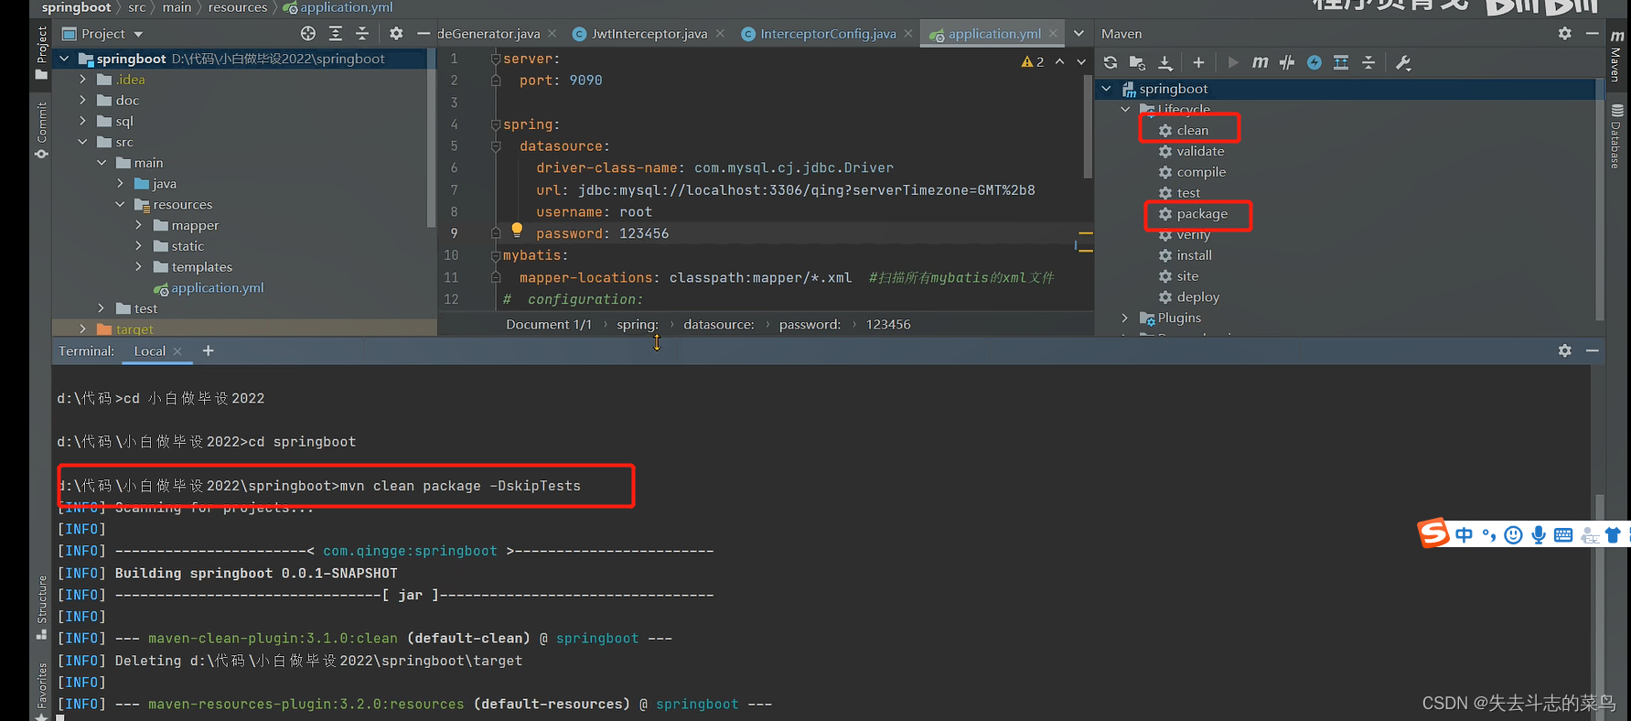Expand the .idea folder
1631x721 pixels.
(82, 80)
